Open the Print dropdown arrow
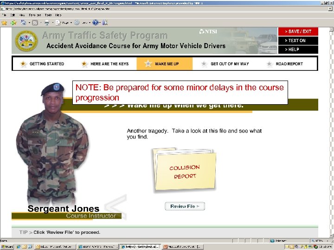 coord(52,23)
